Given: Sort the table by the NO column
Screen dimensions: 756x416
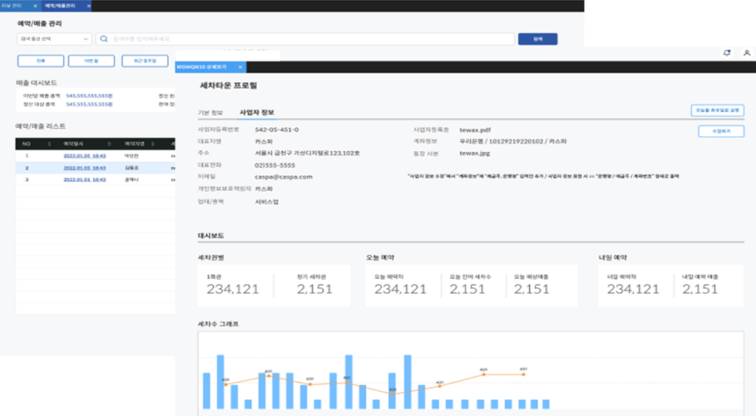Looking at the screenshot, I should (49, 144).
